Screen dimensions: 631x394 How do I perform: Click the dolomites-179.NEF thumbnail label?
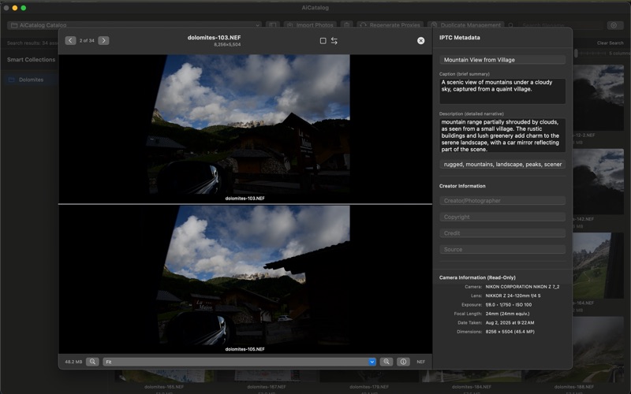pos(369,387)
